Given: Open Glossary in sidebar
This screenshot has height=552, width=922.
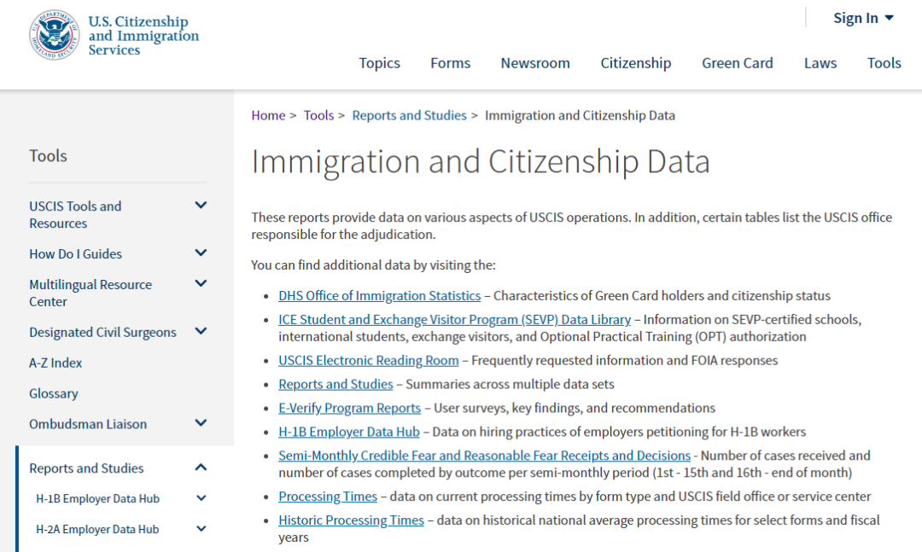Looking at the screenshot, I should tap(54, 393).
